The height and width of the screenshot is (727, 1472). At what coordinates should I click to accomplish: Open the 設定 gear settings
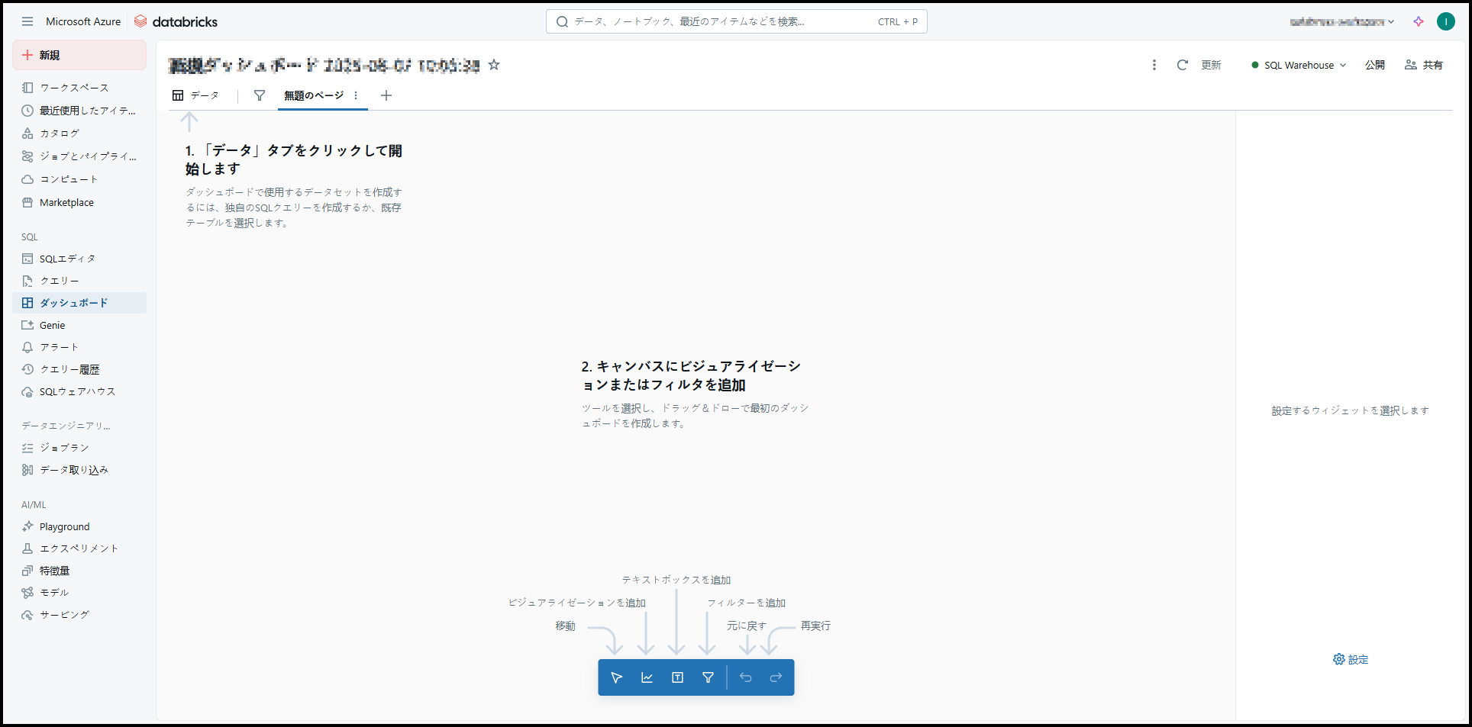(1351, 659)
